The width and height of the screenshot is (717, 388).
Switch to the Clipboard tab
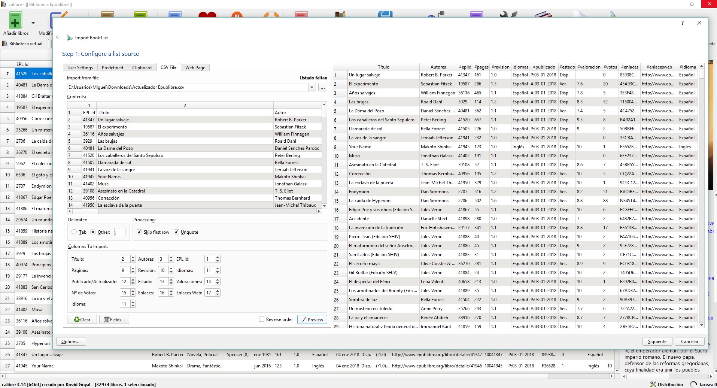point(142,68)
